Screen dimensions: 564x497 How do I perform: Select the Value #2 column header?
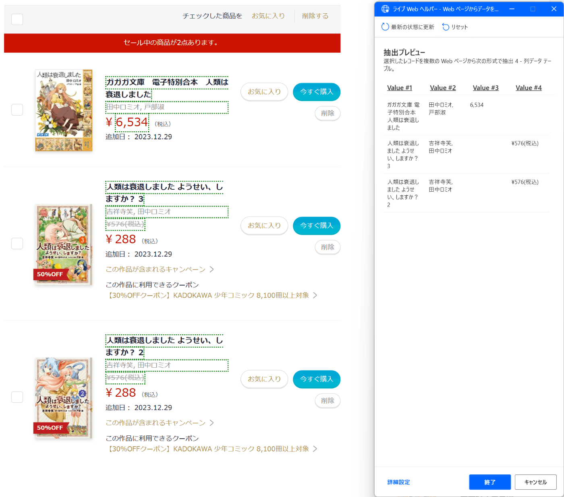pyautogui.click(x=443, y=88)
